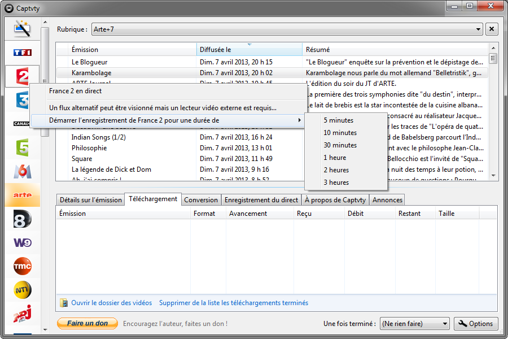The image size is (508, 339).
Task: Choose the 5 minutes recording duration
Action: [x=346, y=120]
